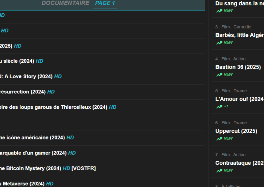Image resolution: width=264 pixels, height=187 pixels.
Task: Open 'Bastion 36 (2025)' in the ranking
Action: coord(238,67)
